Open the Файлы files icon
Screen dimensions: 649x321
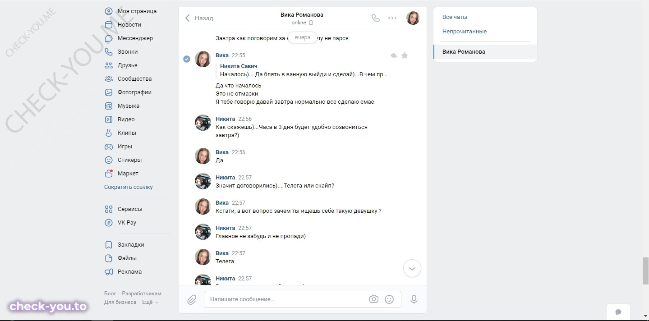(108, 258)
